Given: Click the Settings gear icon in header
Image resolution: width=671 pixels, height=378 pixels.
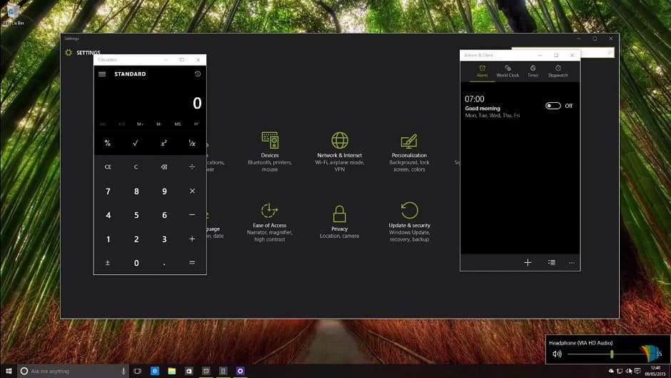Looking at the screenshot, I should tap(69, 53).
